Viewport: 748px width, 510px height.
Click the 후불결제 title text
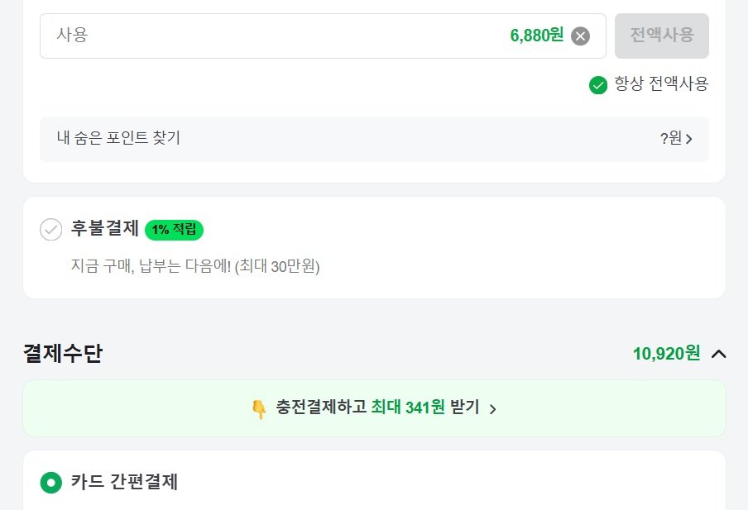click(105, 230)
